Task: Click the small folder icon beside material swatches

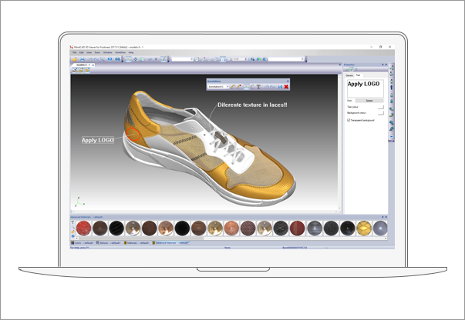Action: 72,232
